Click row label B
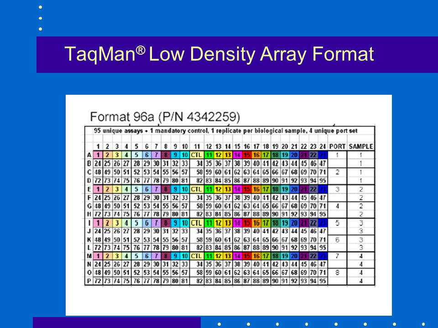The height and width of the screenshot is (328, 438). [x=89, y=164]
